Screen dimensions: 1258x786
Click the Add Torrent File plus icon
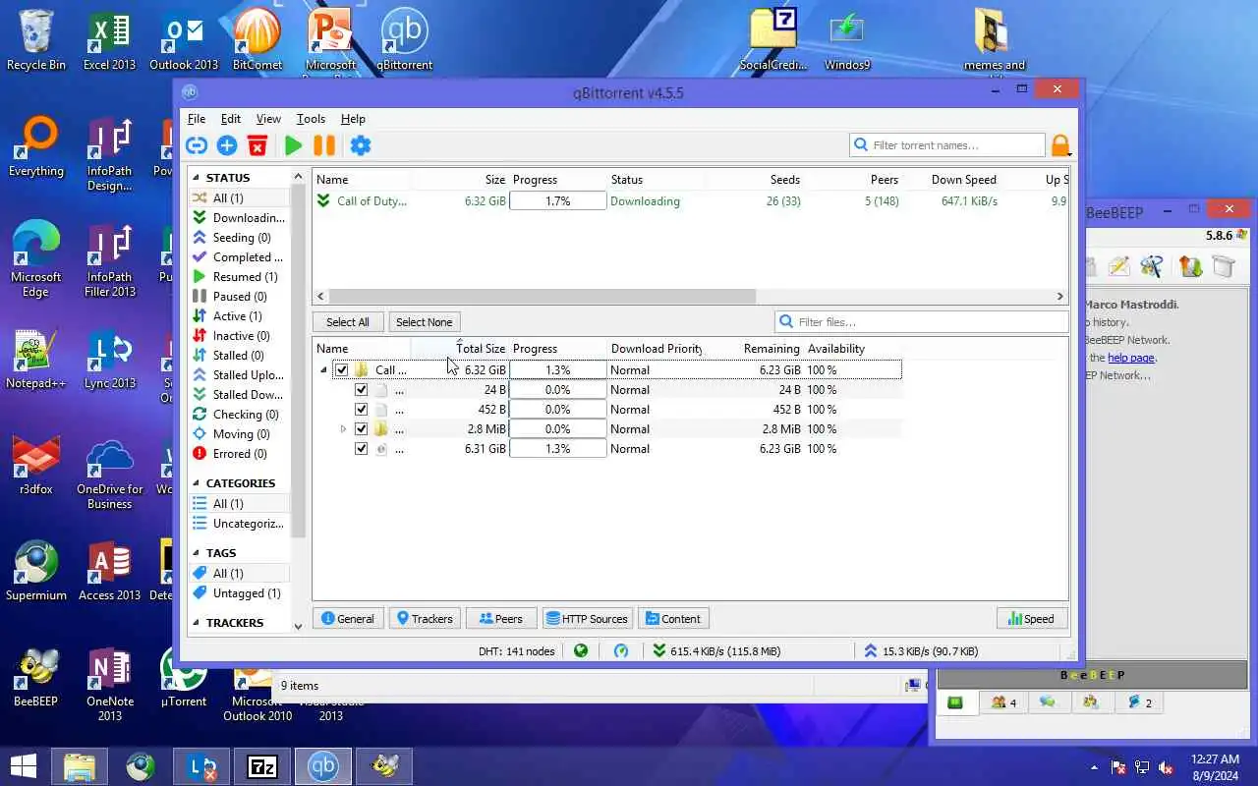[x=227, y=145]
